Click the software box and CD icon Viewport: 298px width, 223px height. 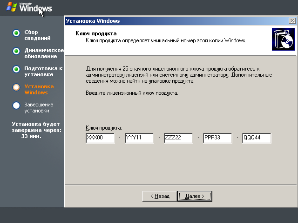(x=283, y=39)
